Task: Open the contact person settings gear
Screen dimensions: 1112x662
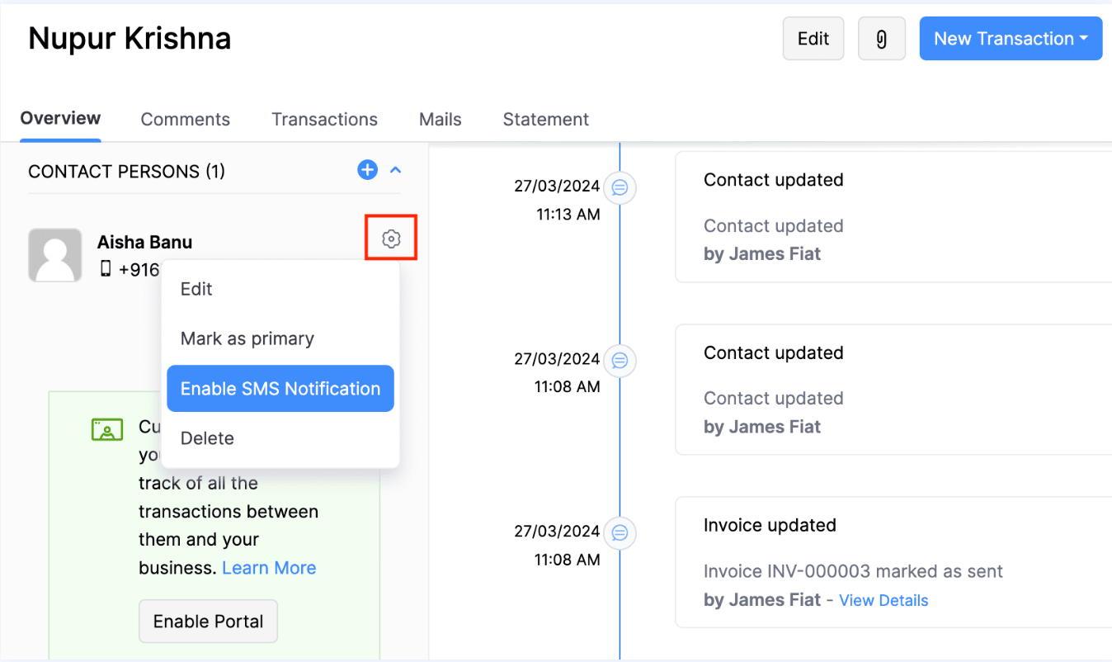Action: (x=390, y=237)
